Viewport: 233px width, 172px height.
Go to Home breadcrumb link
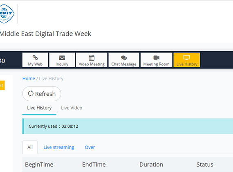click(29, 79)
